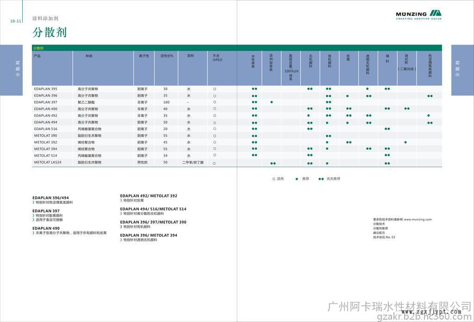
Task: Click the green dot for EDAPLAN 397 in 溶剂型体系
Action: 271,102
